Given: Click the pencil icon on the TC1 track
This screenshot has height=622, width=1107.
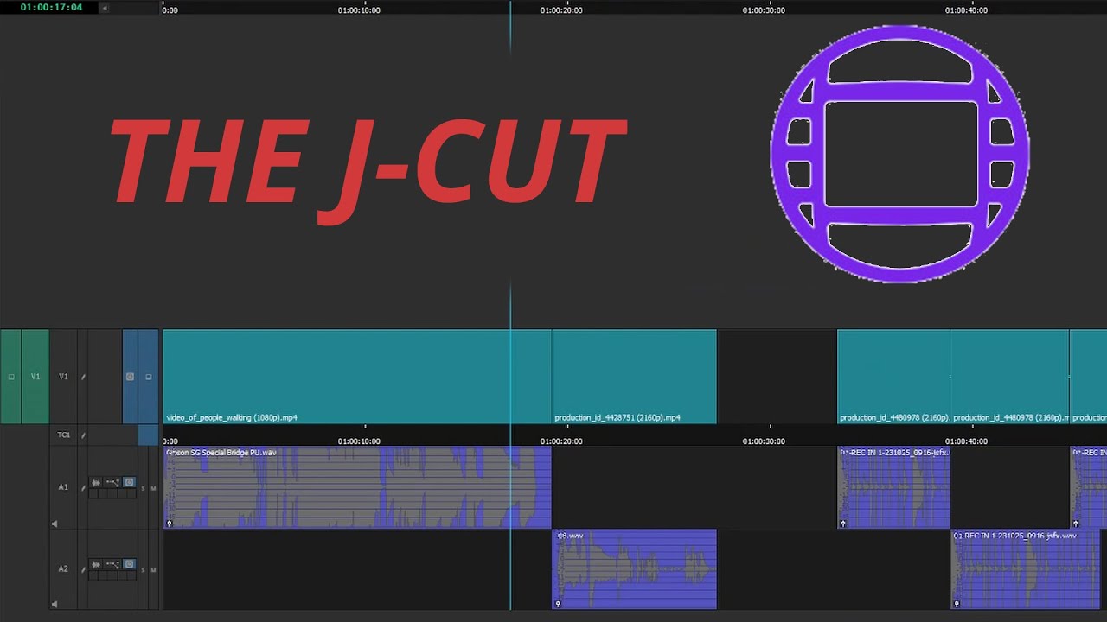Looking at the screenshot, I should (x=84, y=435).
